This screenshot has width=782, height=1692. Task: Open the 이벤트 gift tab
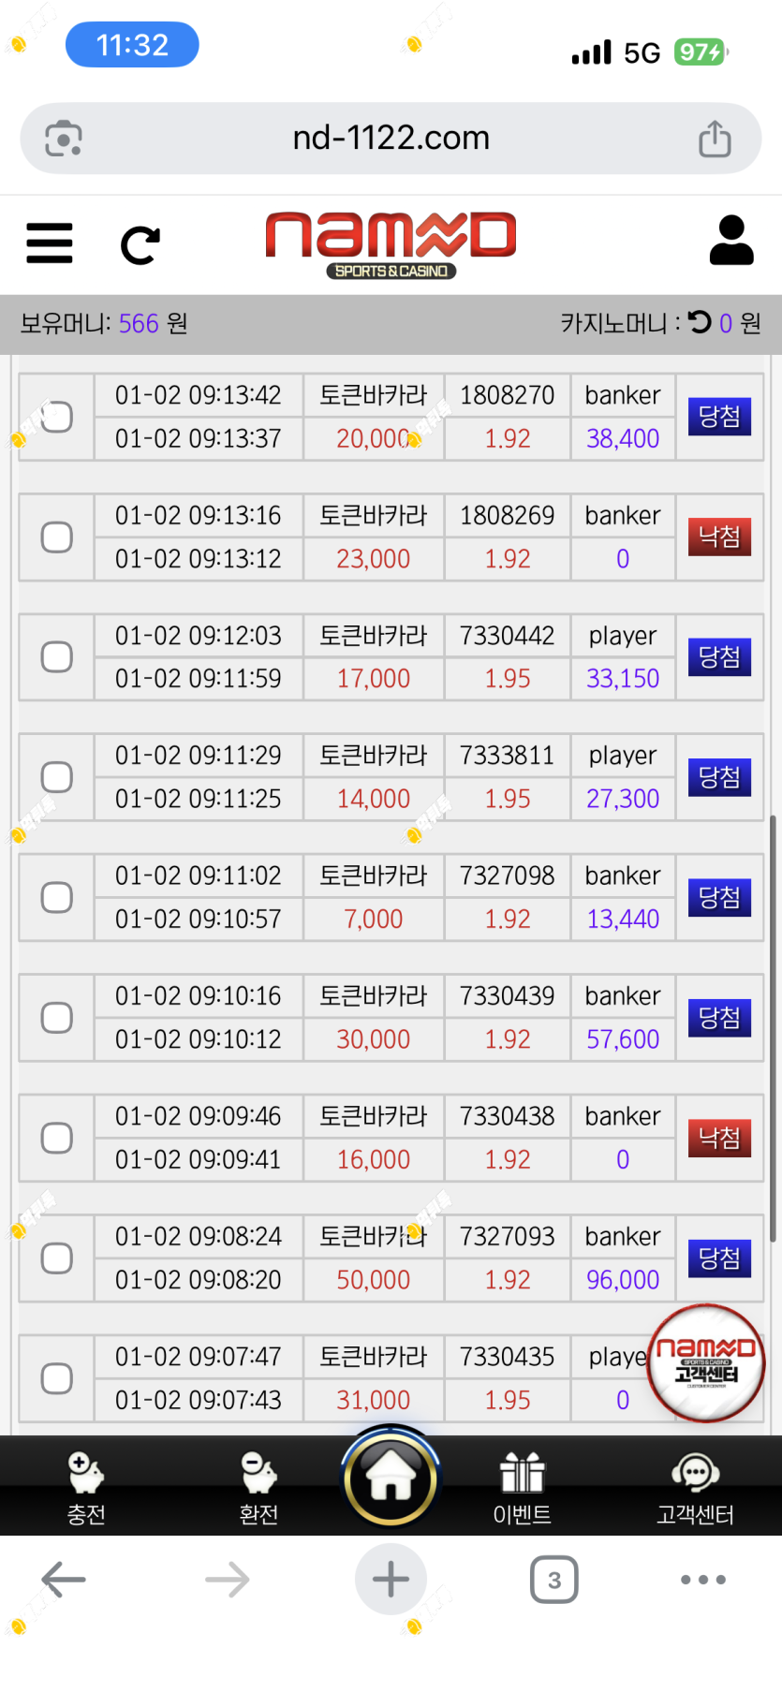pos(522,1489)
